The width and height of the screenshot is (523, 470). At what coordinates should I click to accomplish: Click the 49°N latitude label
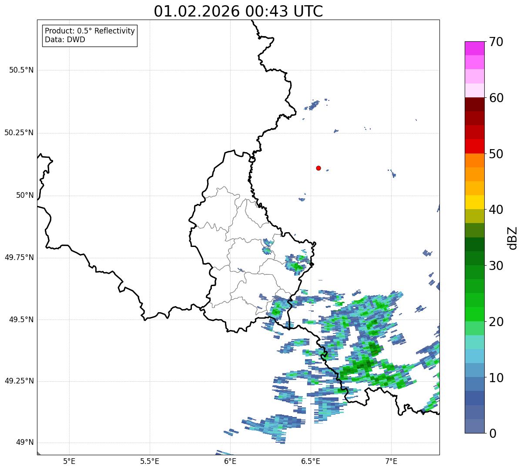tap(25, 443)
